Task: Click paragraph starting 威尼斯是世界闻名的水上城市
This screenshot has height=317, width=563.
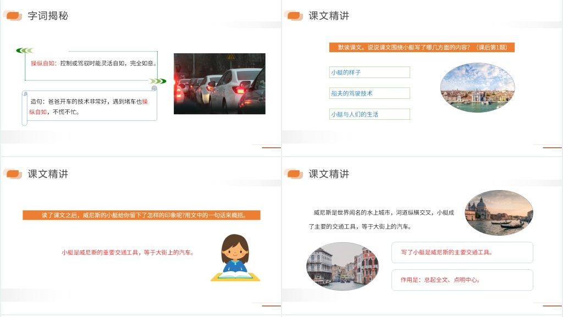Action: [x=382, y=219]
